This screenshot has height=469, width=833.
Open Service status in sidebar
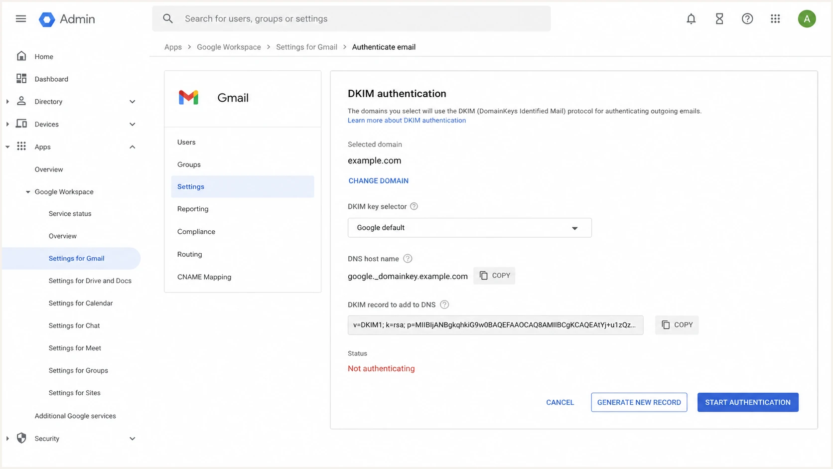70,213
